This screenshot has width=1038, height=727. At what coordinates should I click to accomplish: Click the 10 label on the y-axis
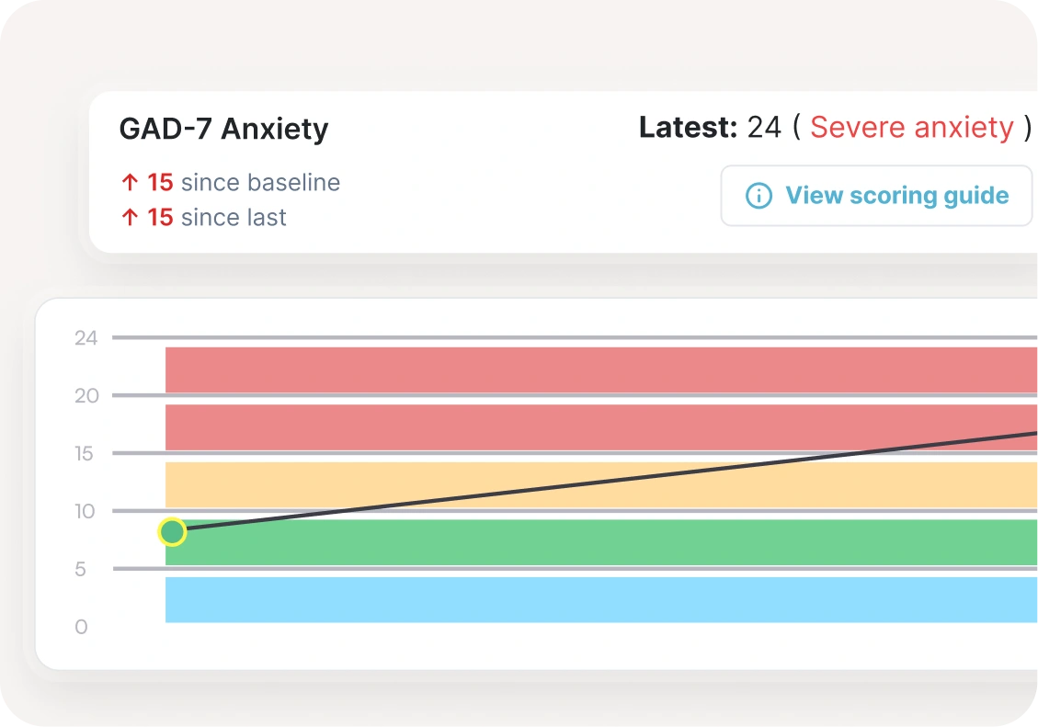coord(86,511)
